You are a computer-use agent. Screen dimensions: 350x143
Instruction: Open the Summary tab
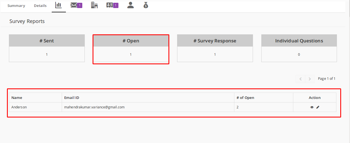click(16, 6)
